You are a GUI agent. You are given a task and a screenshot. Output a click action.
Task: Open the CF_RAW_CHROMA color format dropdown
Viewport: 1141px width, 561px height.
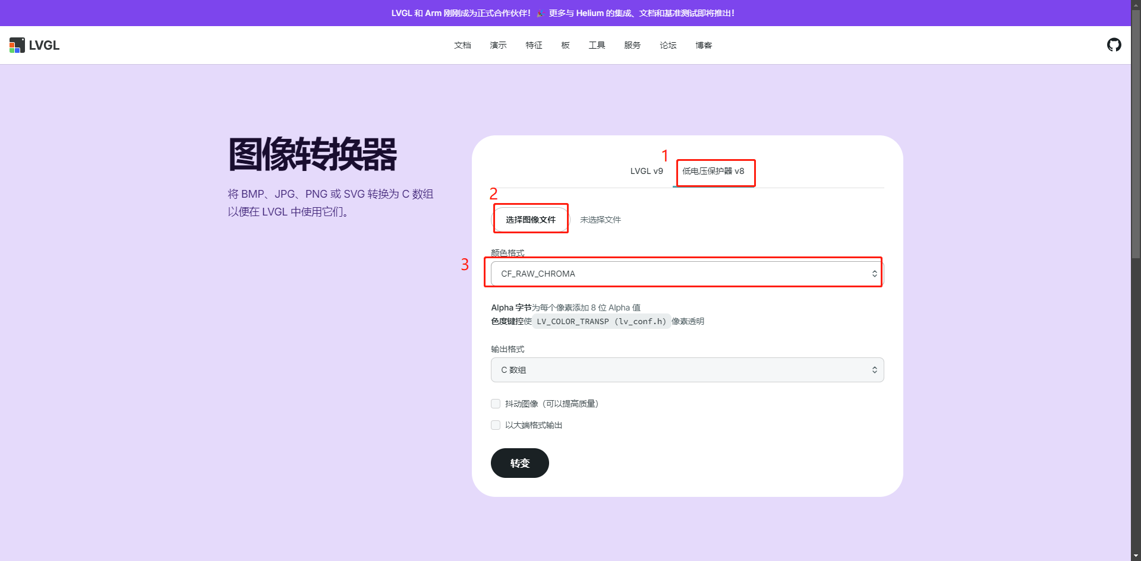coord(687,274)
